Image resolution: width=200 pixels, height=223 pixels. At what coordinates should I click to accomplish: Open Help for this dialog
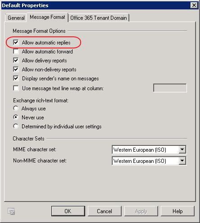coord(177,211)
